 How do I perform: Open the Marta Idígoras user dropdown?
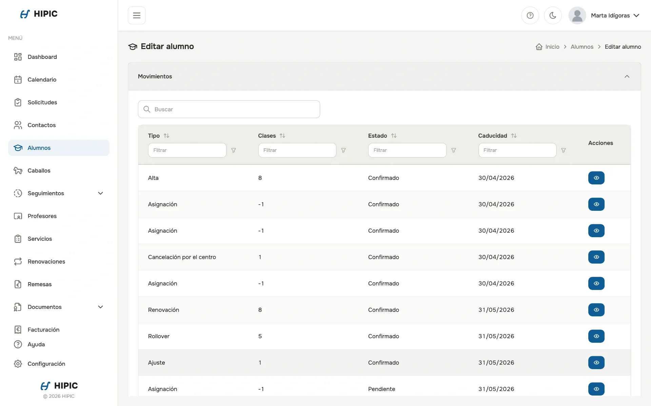[x=604, y=16]
